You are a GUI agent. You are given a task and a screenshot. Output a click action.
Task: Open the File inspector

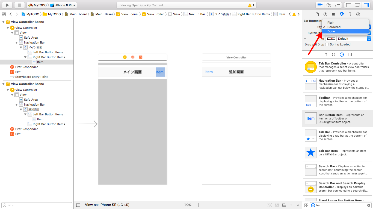click(317, 14)
